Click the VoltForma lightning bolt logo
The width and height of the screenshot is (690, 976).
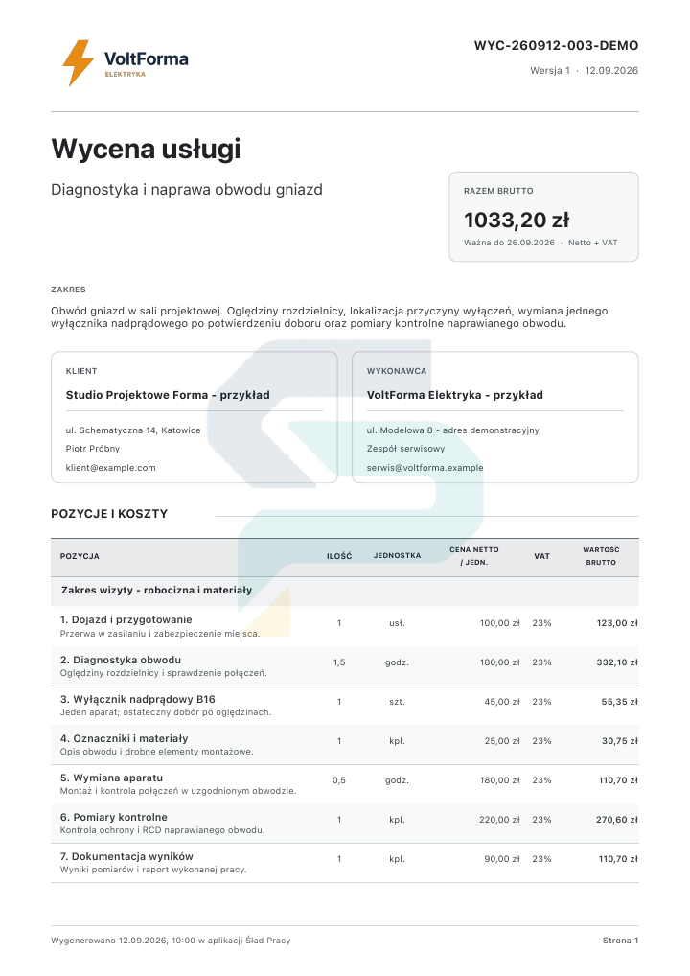79,63
